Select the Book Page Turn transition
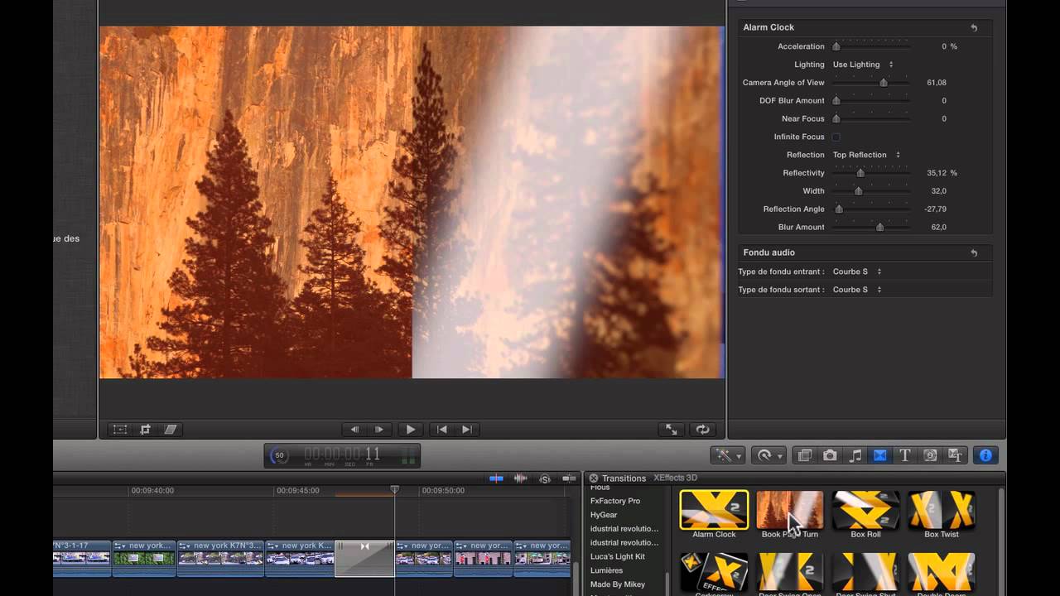 click(x=790, y=510)
